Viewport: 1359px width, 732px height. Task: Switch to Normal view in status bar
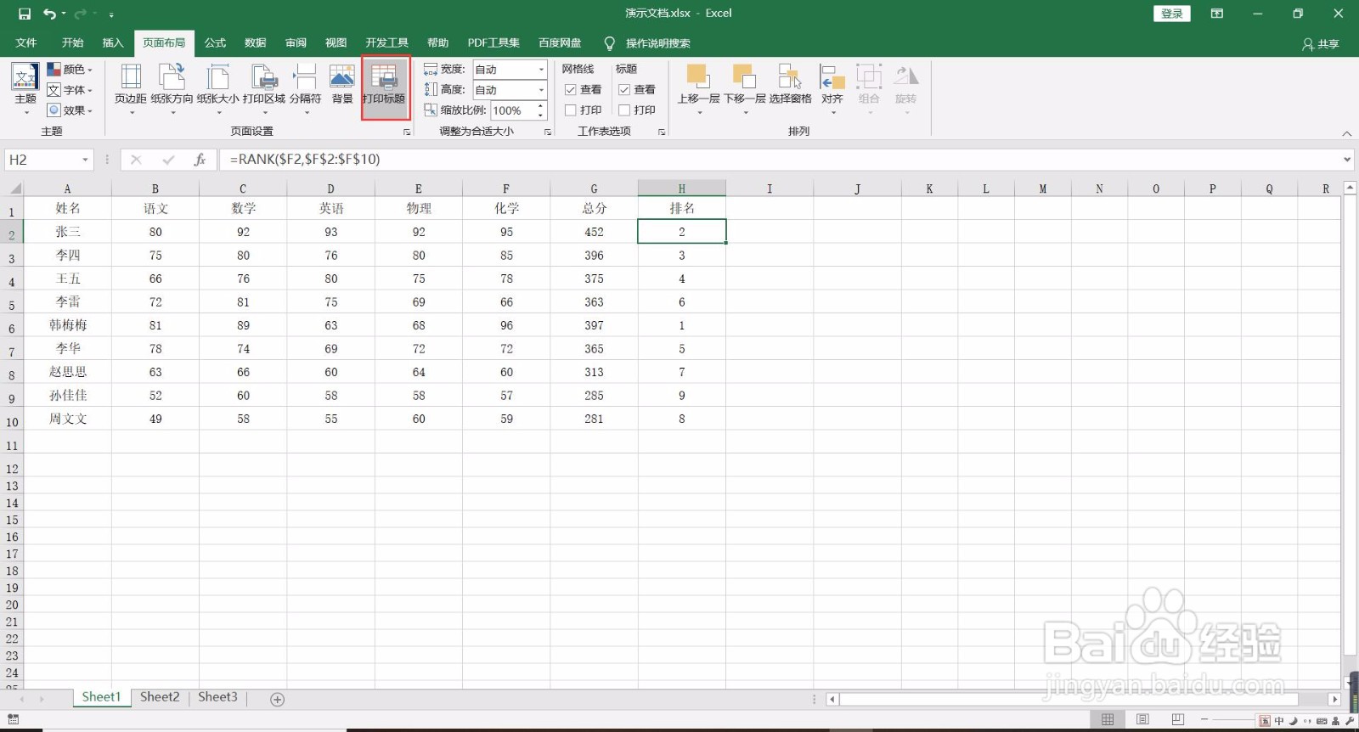(1108, 720)
